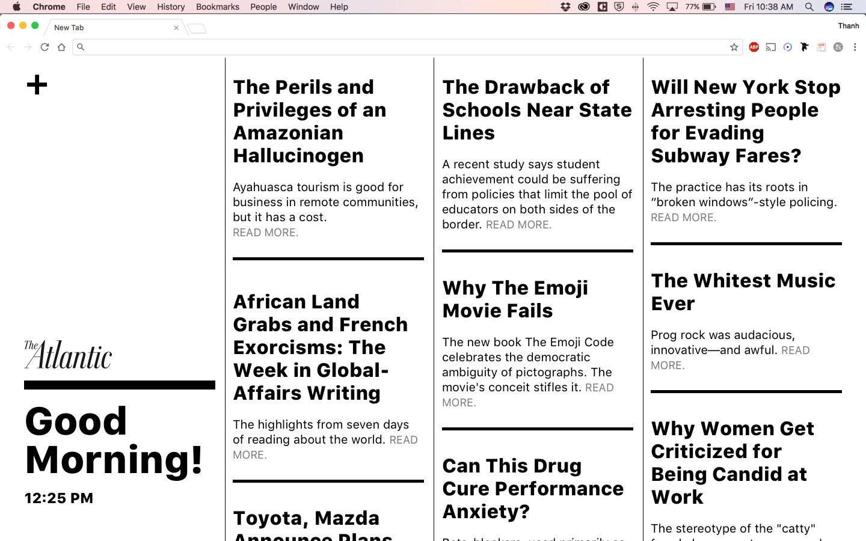The width and height of the screenshot is (866, 541).
Task: Open the AirPlay menu bar icon
Action: tap(672, 7)
